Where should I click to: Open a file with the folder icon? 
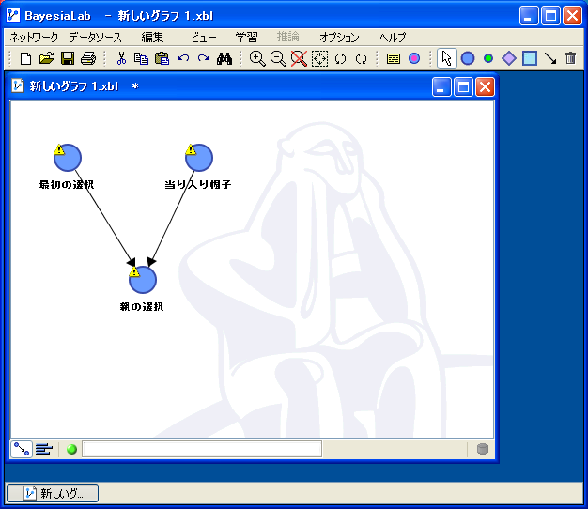pos(47,58)
